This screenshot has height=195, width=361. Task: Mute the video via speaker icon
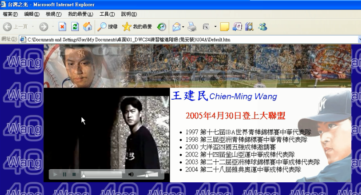(x=131, y=174)
